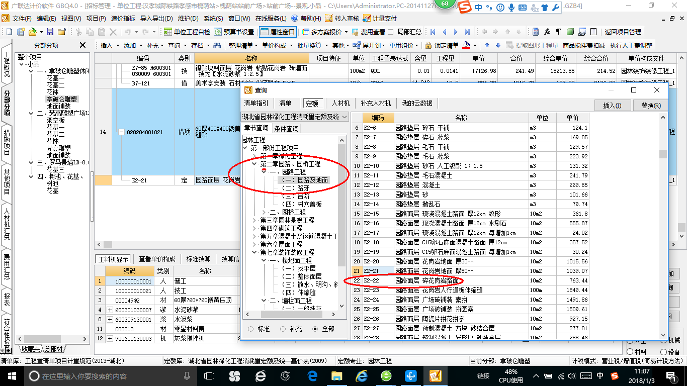The height and width of the screenshot is (386, 687).
Task: Switch to the 清单指引 tab
Action: pos(256,103)
